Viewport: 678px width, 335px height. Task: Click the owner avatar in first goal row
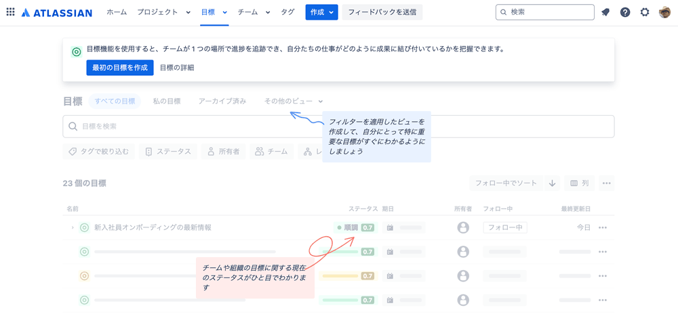coord(463,228)
